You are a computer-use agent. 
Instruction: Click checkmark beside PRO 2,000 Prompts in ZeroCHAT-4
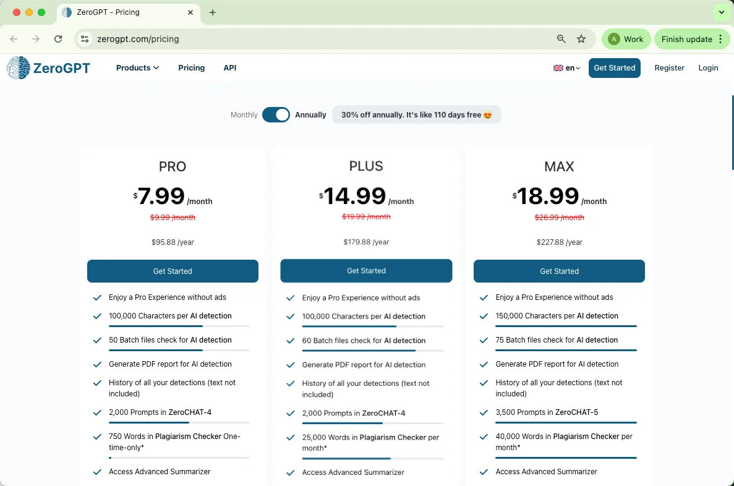coord(97,412)
